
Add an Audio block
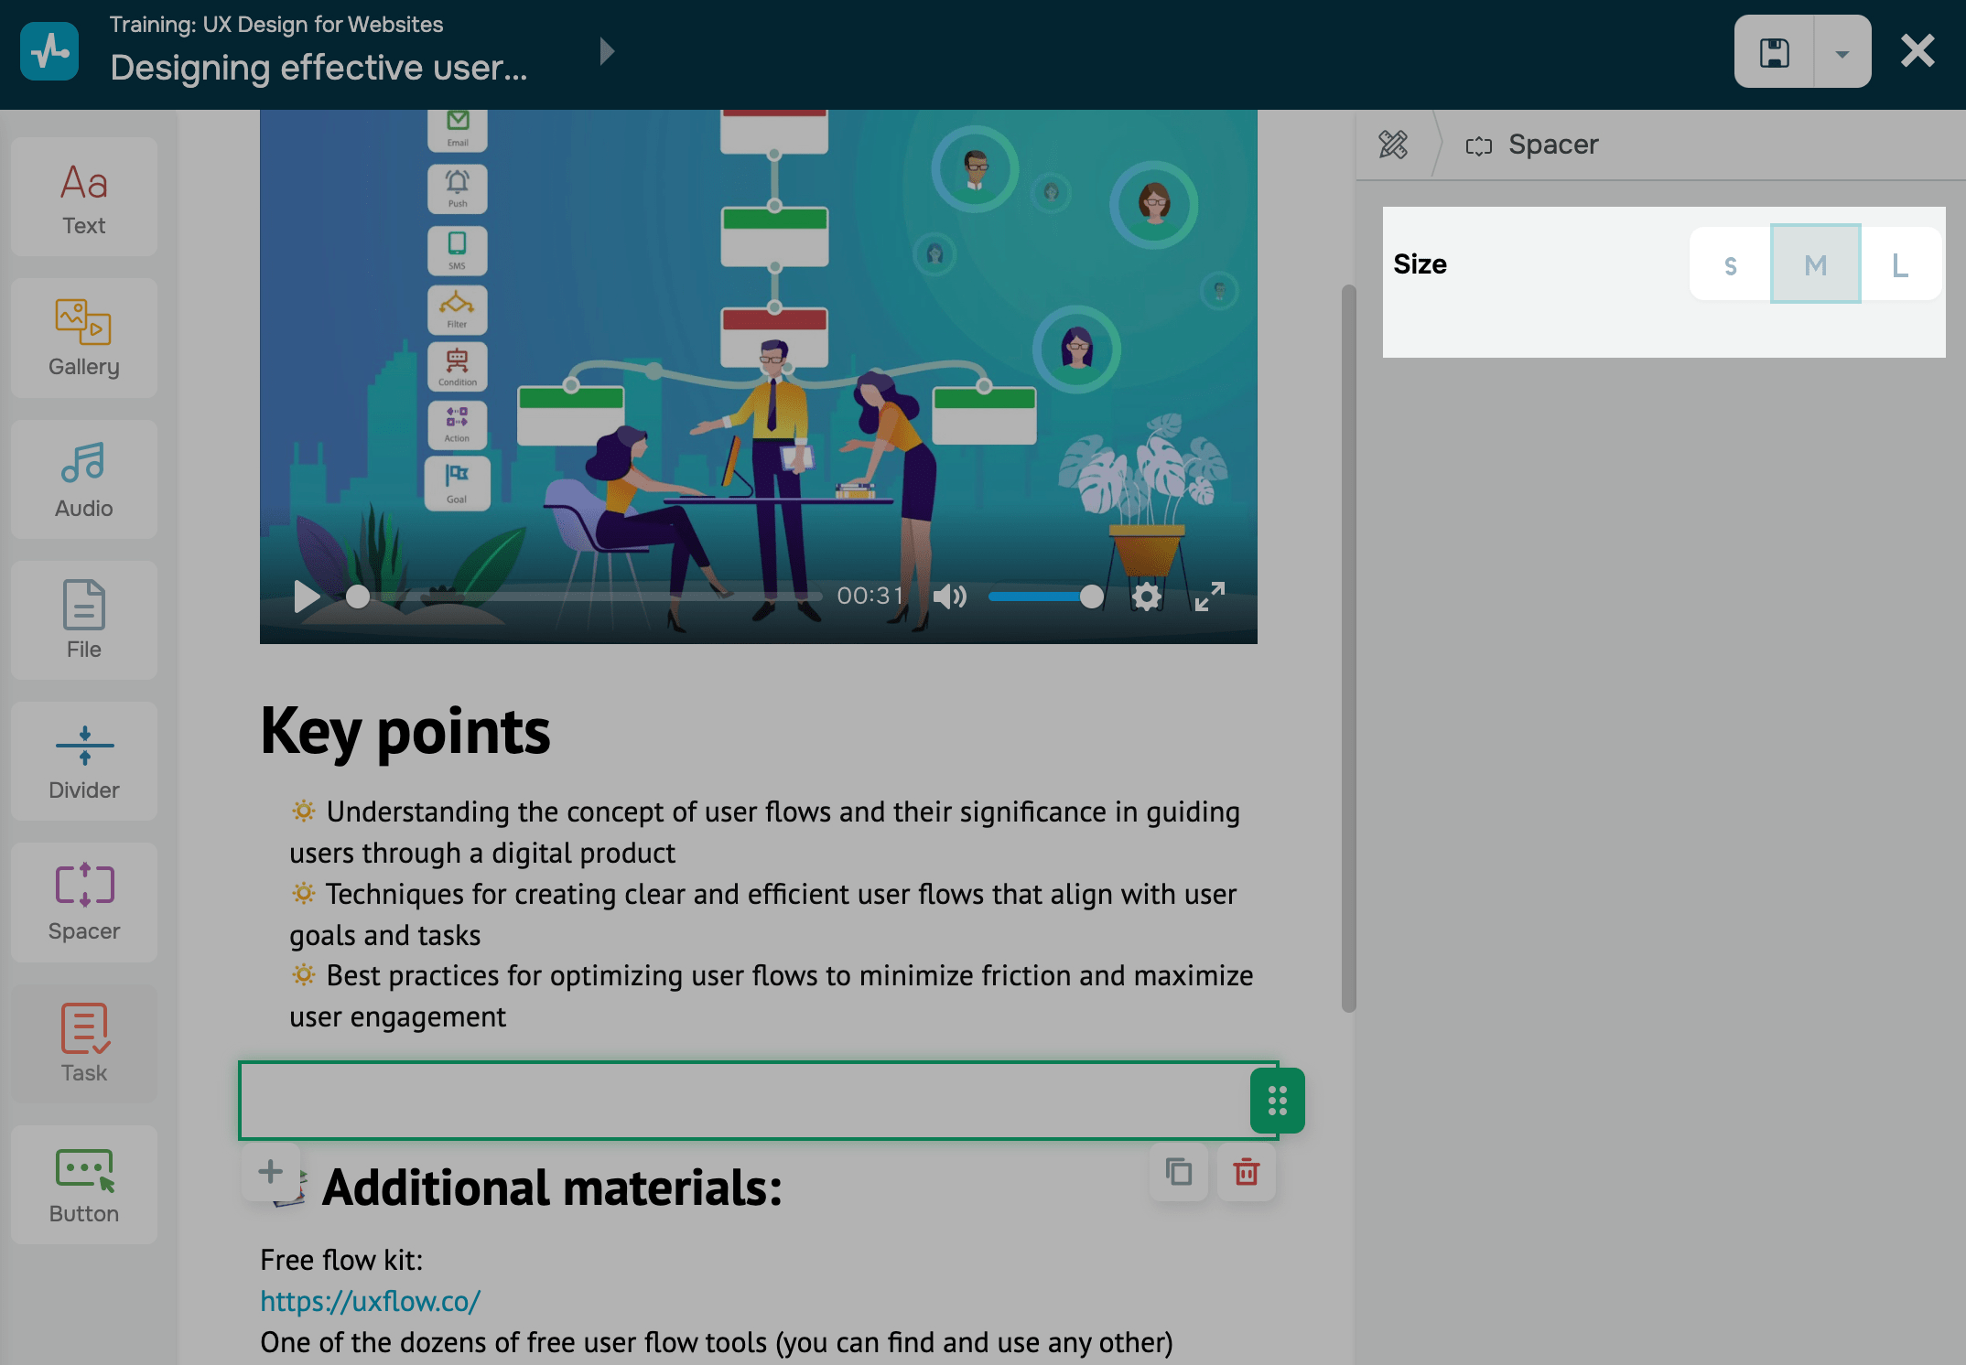pyautogui.click(x=84, y=479)
